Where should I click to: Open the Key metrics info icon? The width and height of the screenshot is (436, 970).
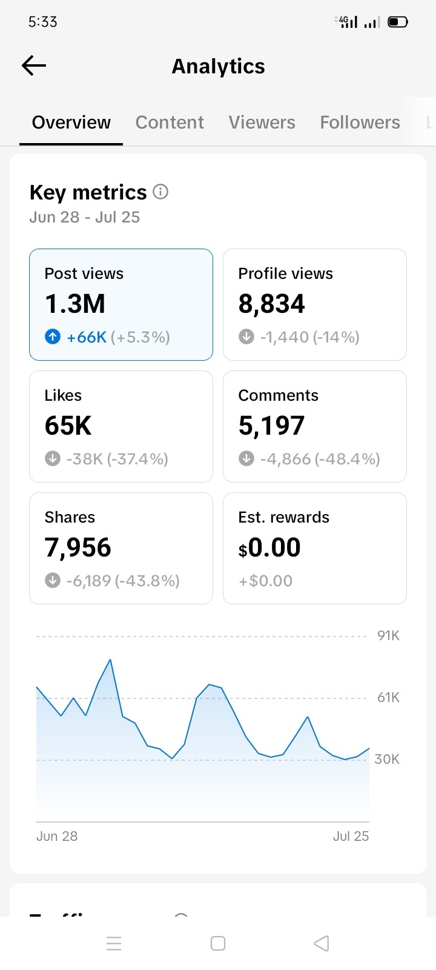(160, 192)
